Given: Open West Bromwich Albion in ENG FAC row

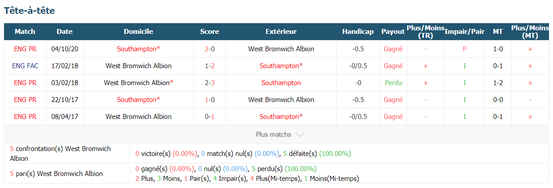Looking at the screenshot, I should [138, 66].
